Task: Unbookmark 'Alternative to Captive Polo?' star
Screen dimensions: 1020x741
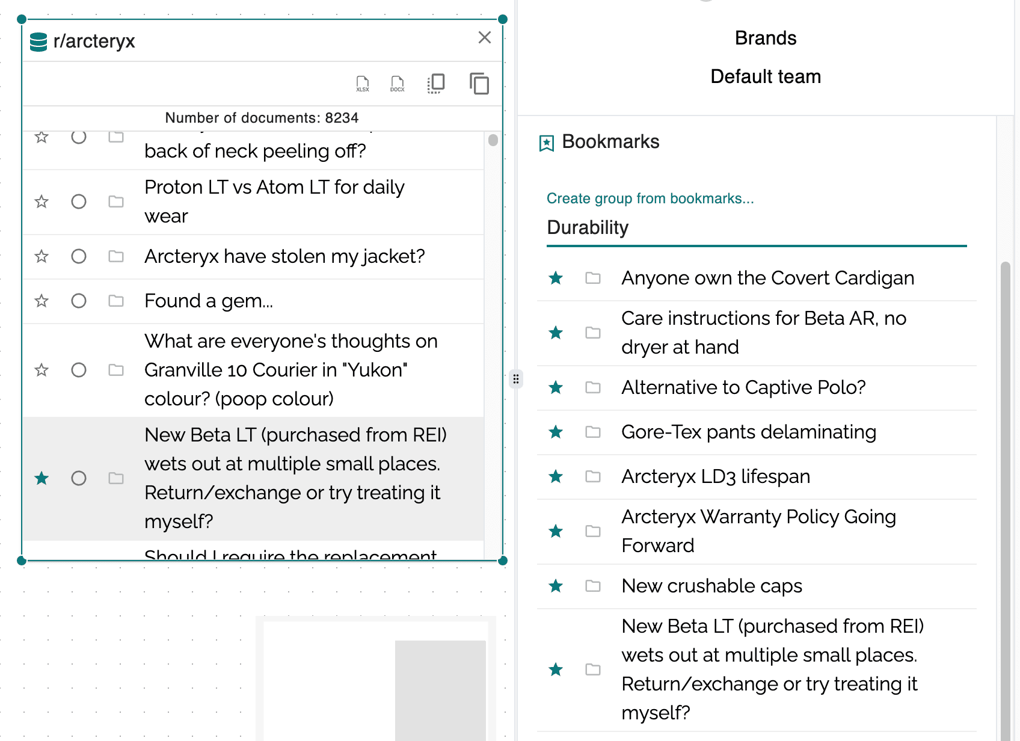Action: [x=556, y=387]
